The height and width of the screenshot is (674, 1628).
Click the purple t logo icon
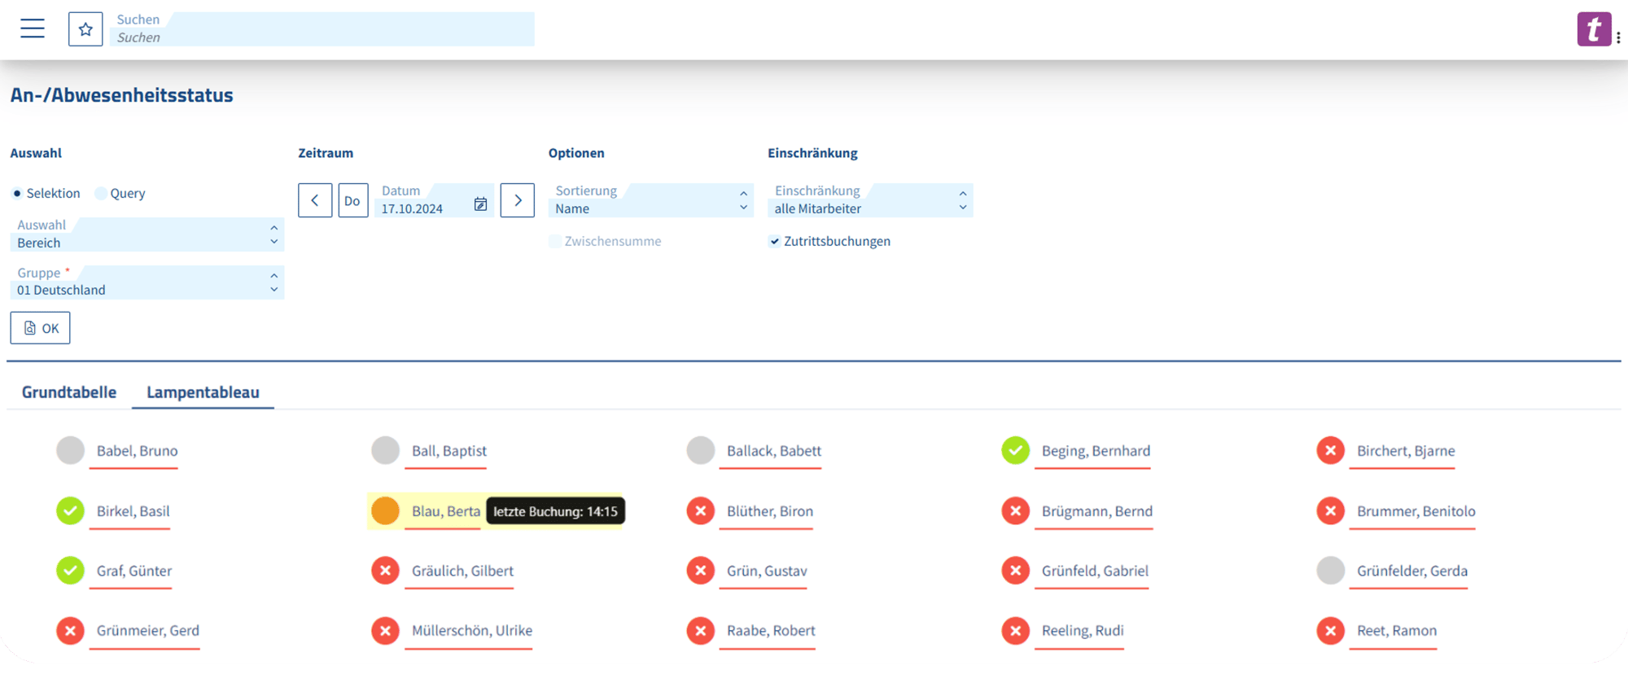(x=1593, y=29)
